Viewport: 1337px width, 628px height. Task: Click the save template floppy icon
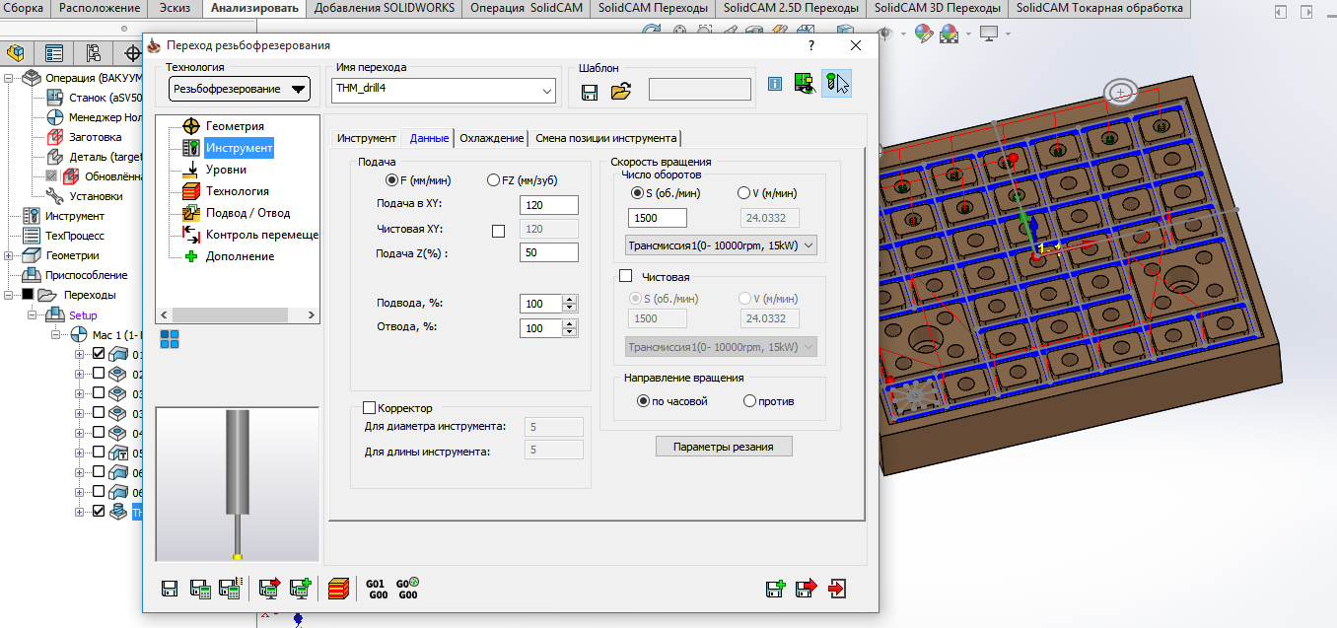(590, 92)
